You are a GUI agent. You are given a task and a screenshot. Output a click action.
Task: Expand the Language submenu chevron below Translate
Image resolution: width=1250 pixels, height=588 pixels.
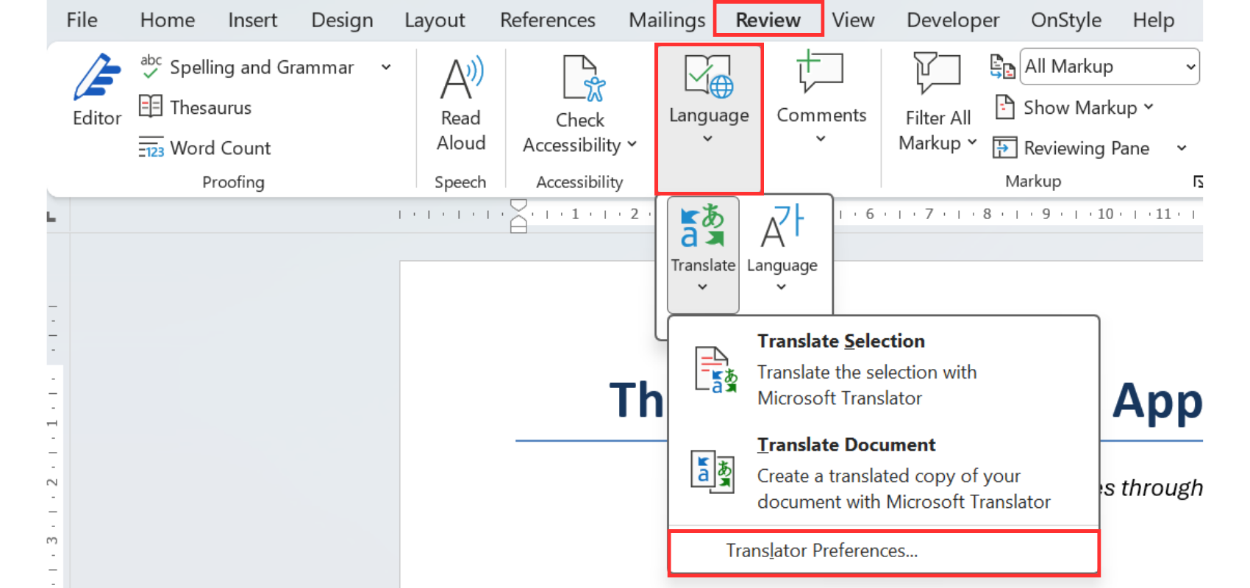[781, 287]
